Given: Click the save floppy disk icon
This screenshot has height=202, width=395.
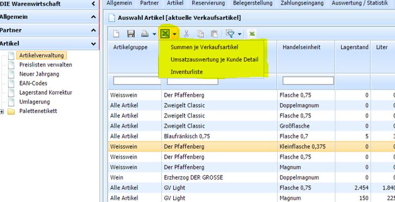Looking at the screenshot, I should click(131, 34).
